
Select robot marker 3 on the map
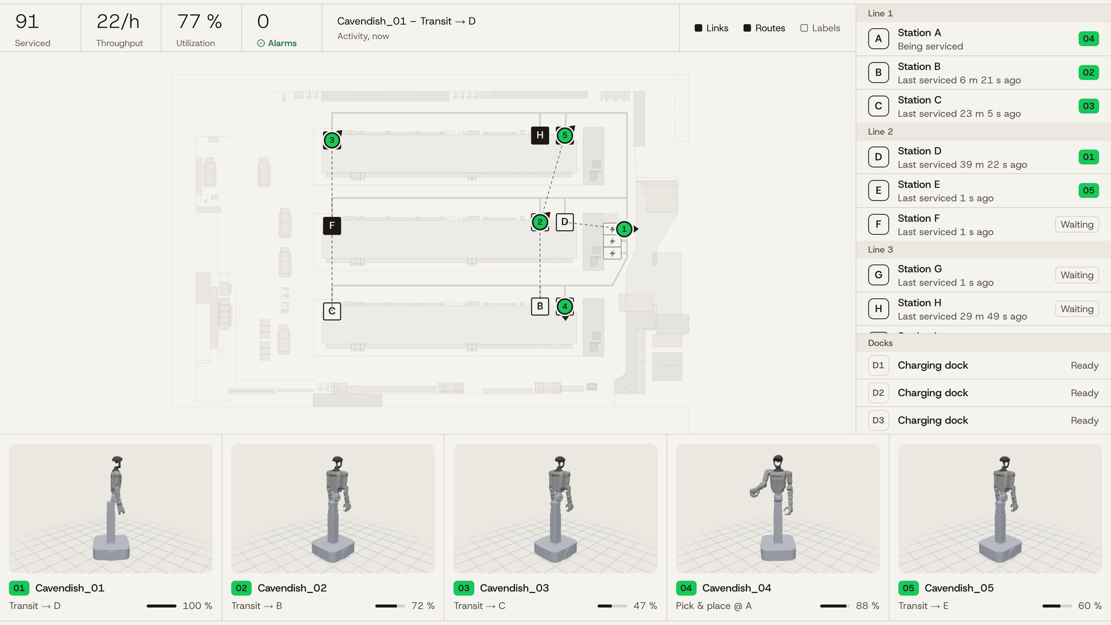coord(332,140)
